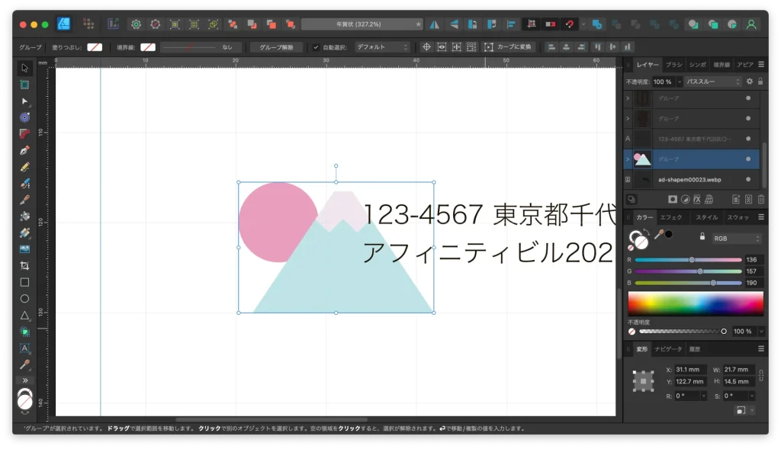This screenshot has height=449, width=781.
Task: Click the align bottom icon
Action: click(x=627, y=47)
